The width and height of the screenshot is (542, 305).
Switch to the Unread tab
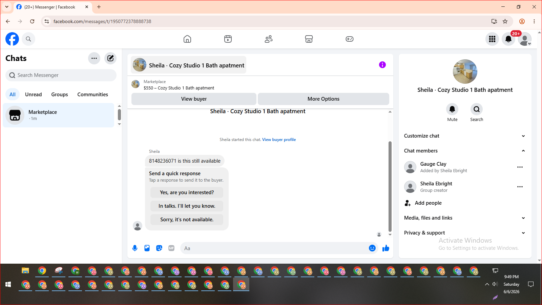(x=34, y=95)
